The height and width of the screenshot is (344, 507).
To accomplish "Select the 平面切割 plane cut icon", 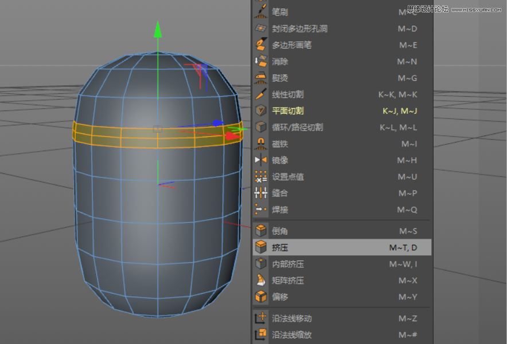I will click(x=261, y=111).
